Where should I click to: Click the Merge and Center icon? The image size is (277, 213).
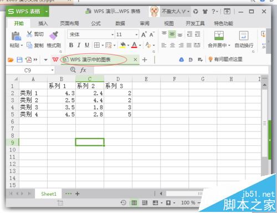pos(219,35)
